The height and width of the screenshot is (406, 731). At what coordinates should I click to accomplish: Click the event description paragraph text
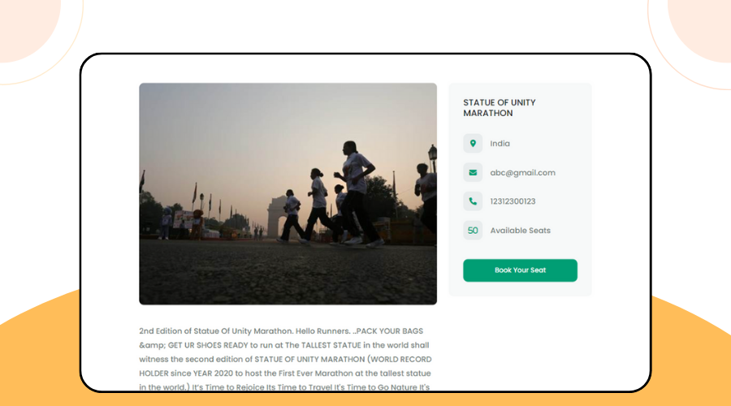point(285,359)
